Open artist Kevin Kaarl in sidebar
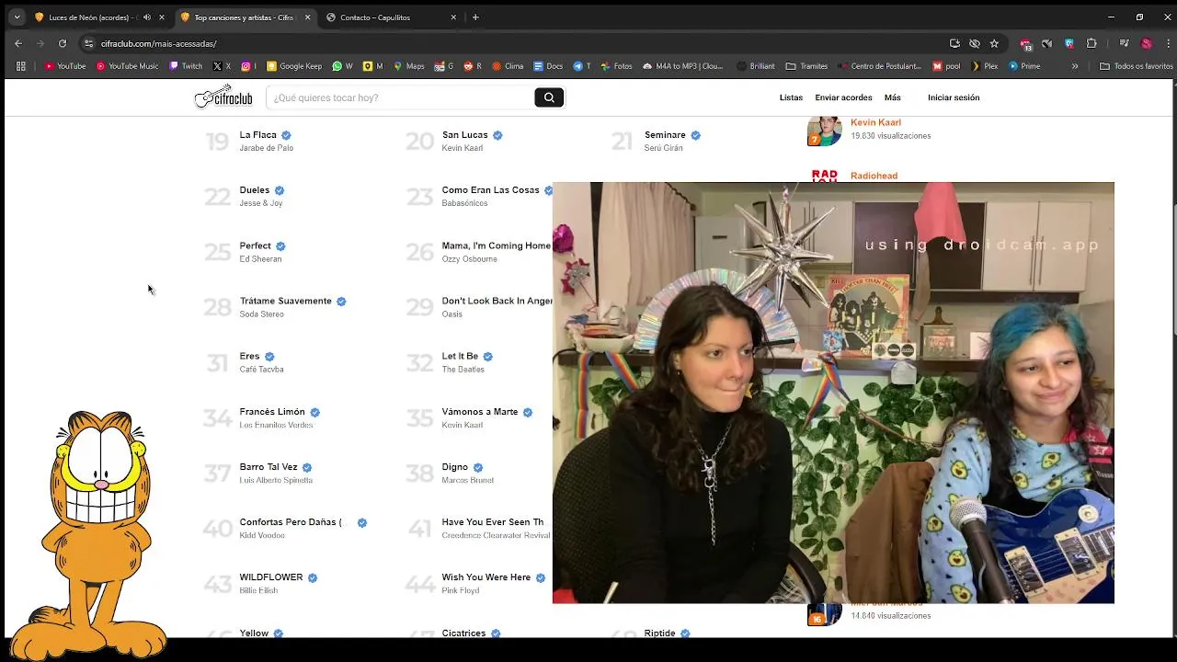Screen dimensions: 1177x662 coord(875,122)
